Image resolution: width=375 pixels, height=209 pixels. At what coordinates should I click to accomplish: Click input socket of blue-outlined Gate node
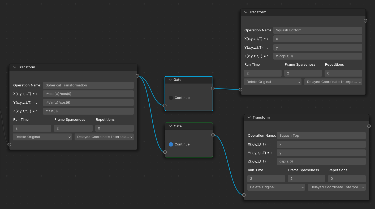[165, 106]
